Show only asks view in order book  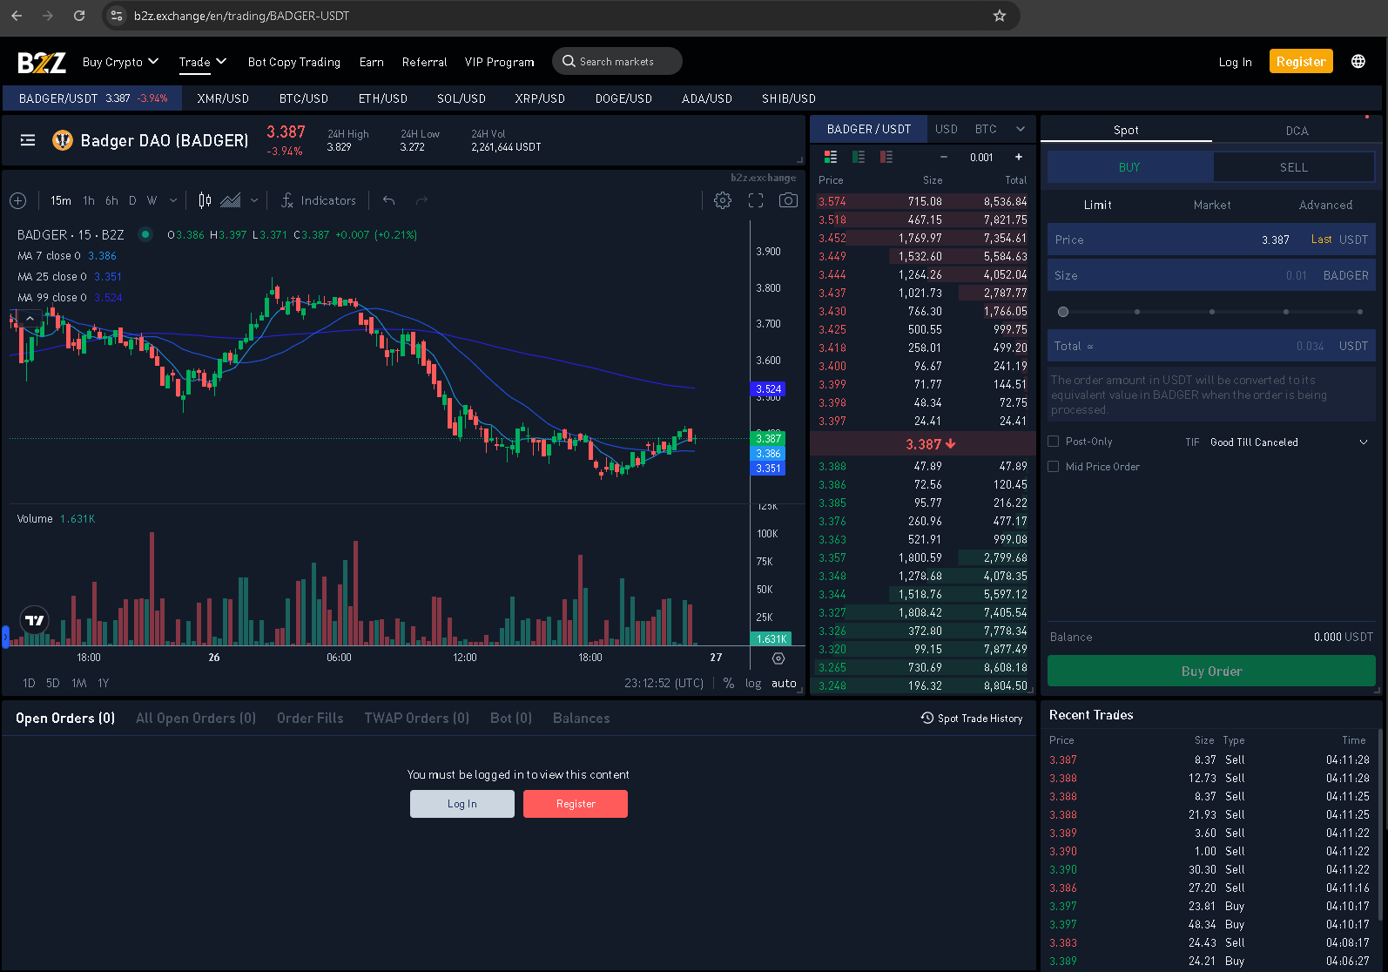[886, 157]
